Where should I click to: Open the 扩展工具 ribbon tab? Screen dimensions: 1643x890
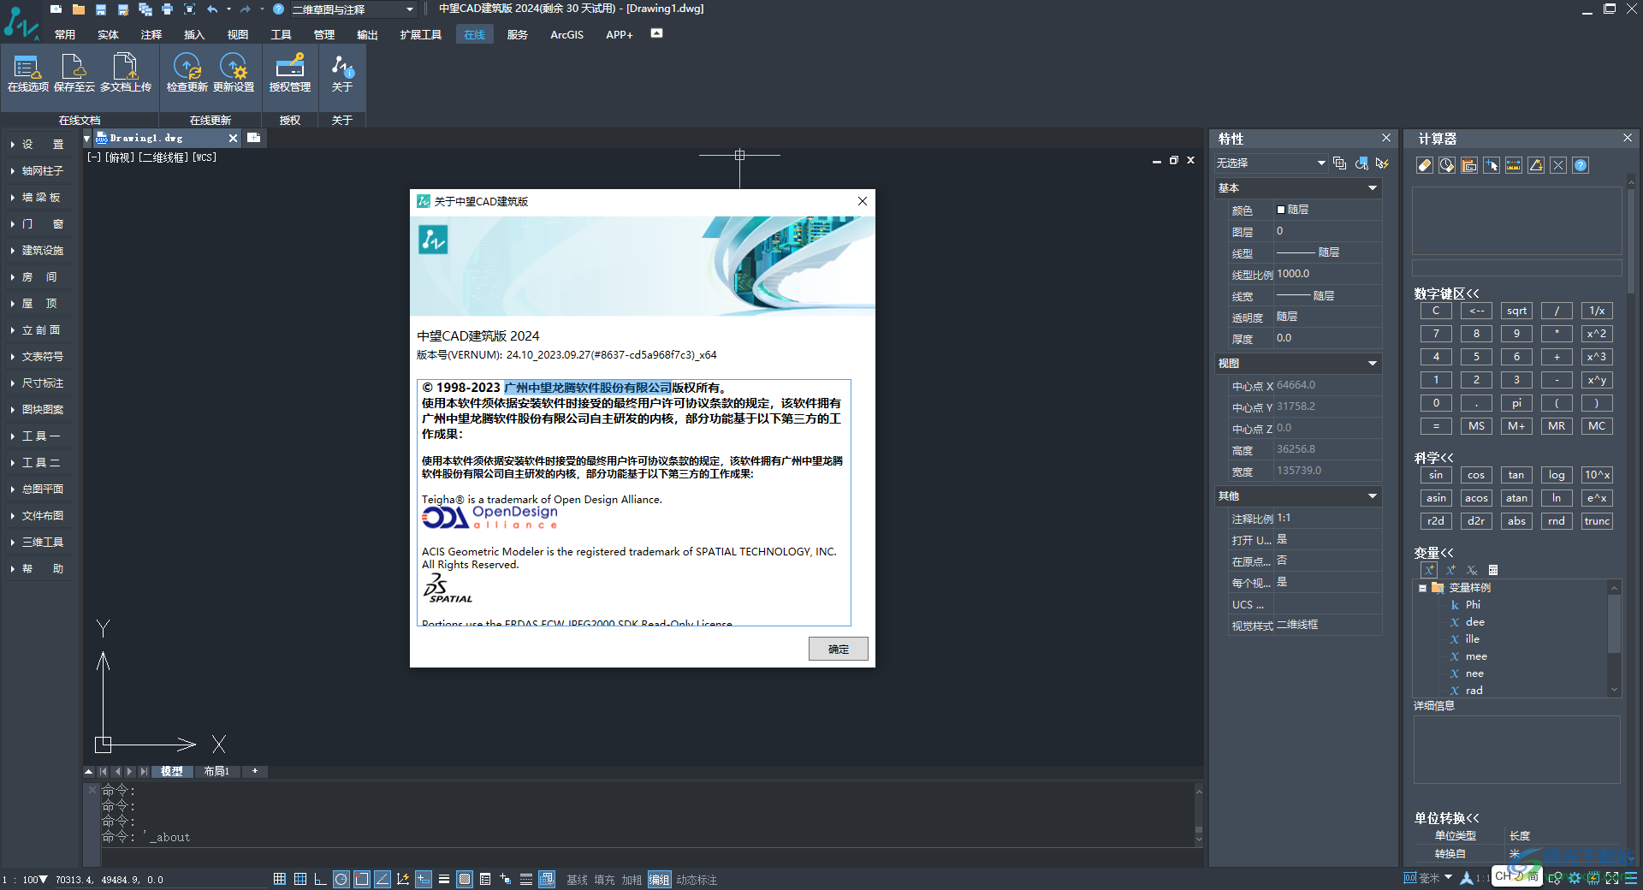[x=420, y=35]
